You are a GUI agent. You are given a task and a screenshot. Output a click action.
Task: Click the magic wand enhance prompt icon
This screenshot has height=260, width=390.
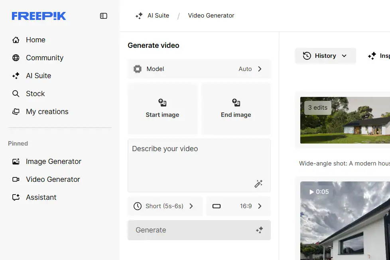(x=258, y=183)
